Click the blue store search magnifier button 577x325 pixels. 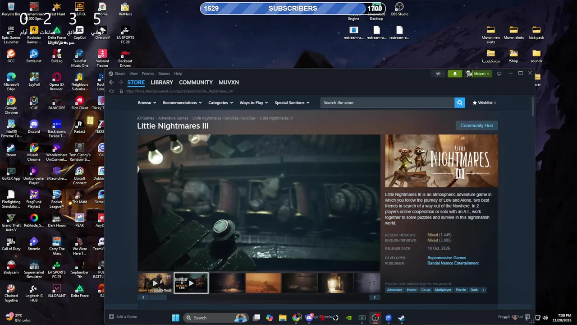point(460,102)
